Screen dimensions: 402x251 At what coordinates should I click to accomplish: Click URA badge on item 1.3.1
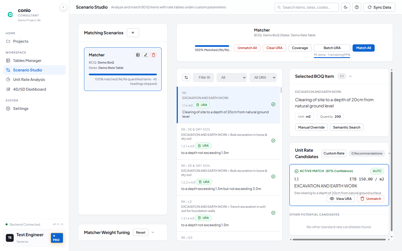tap(203, 218)
